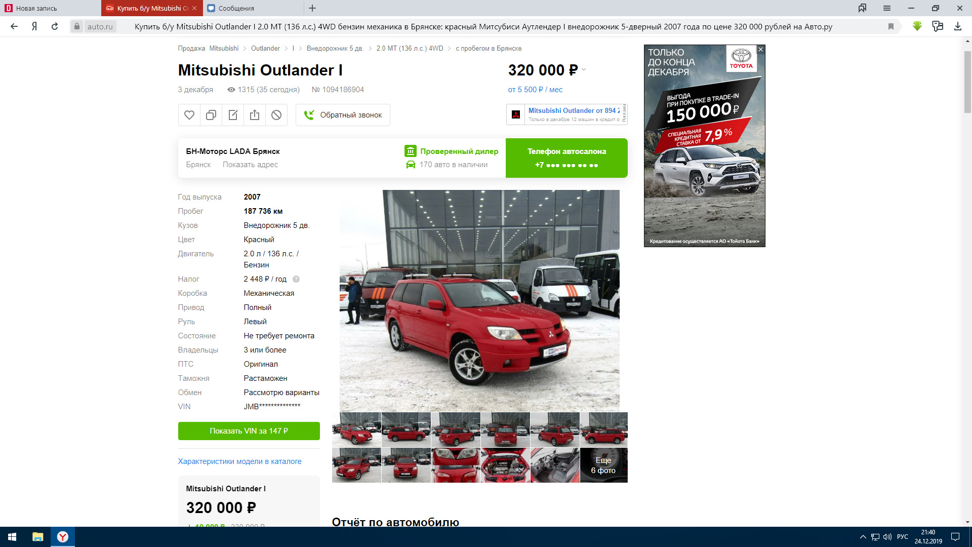972x547 pixels.
Task: Open с пробегом в Брянске breadcrumb
Action: point(489,49)
